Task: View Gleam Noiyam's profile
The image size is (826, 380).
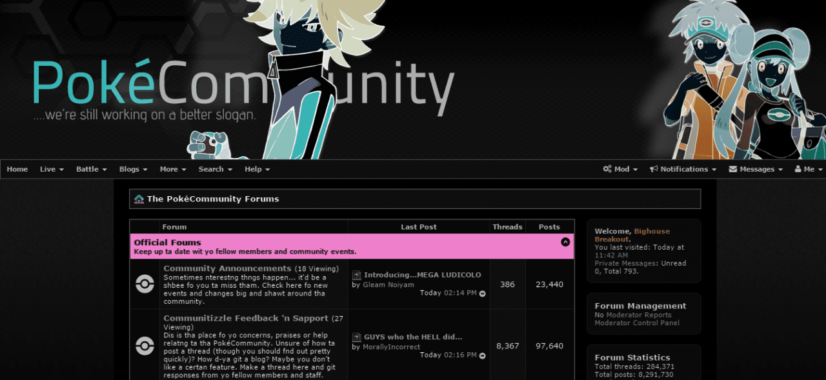Action: (388, 285)
